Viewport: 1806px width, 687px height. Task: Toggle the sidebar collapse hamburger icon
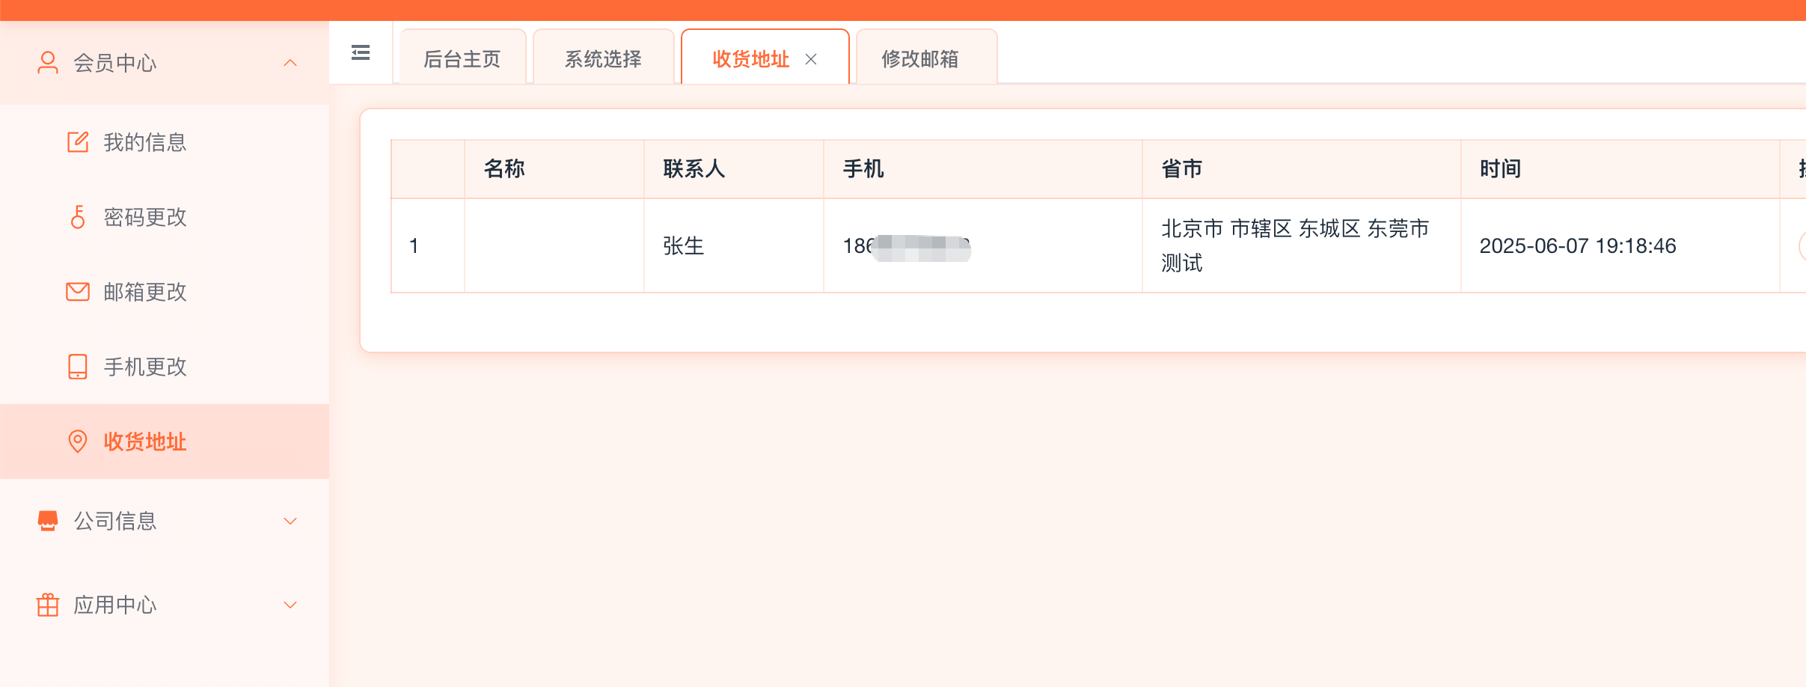(x=361, y=53)
